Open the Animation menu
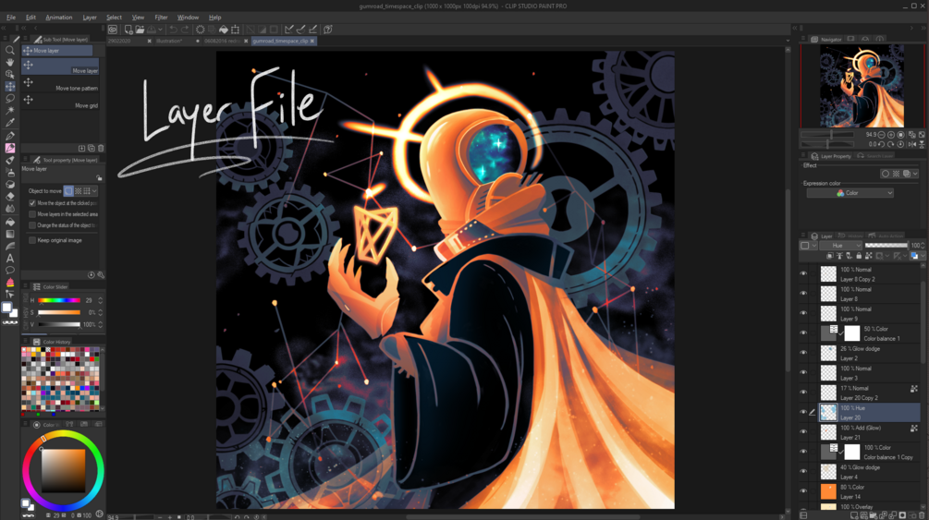The height and width of the screenshot is (520, 929). pos(58,18)
